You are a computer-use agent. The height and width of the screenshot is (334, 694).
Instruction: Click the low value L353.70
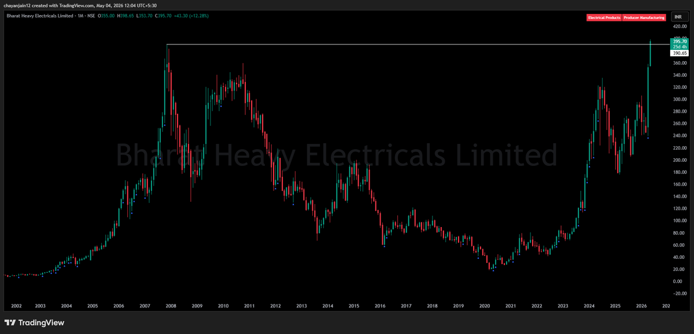143,16
